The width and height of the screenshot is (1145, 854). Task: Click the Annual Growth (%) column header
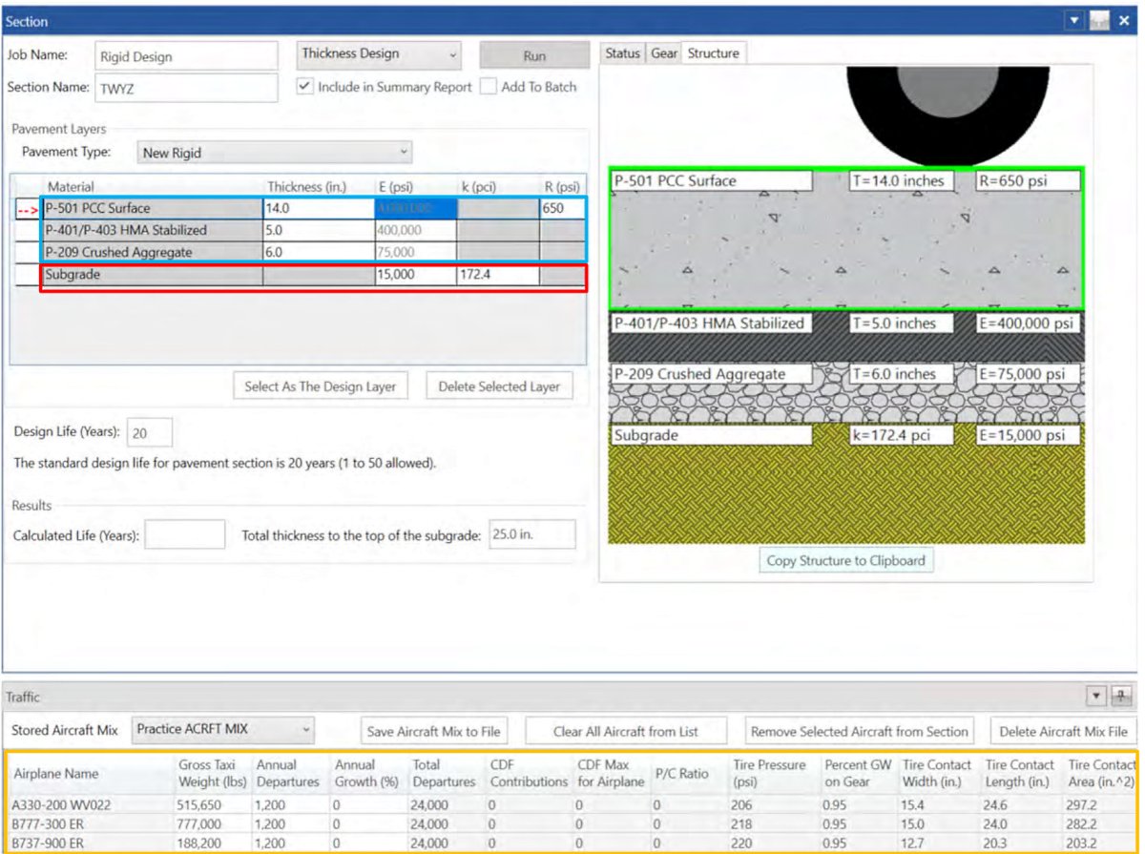point(369,773)
